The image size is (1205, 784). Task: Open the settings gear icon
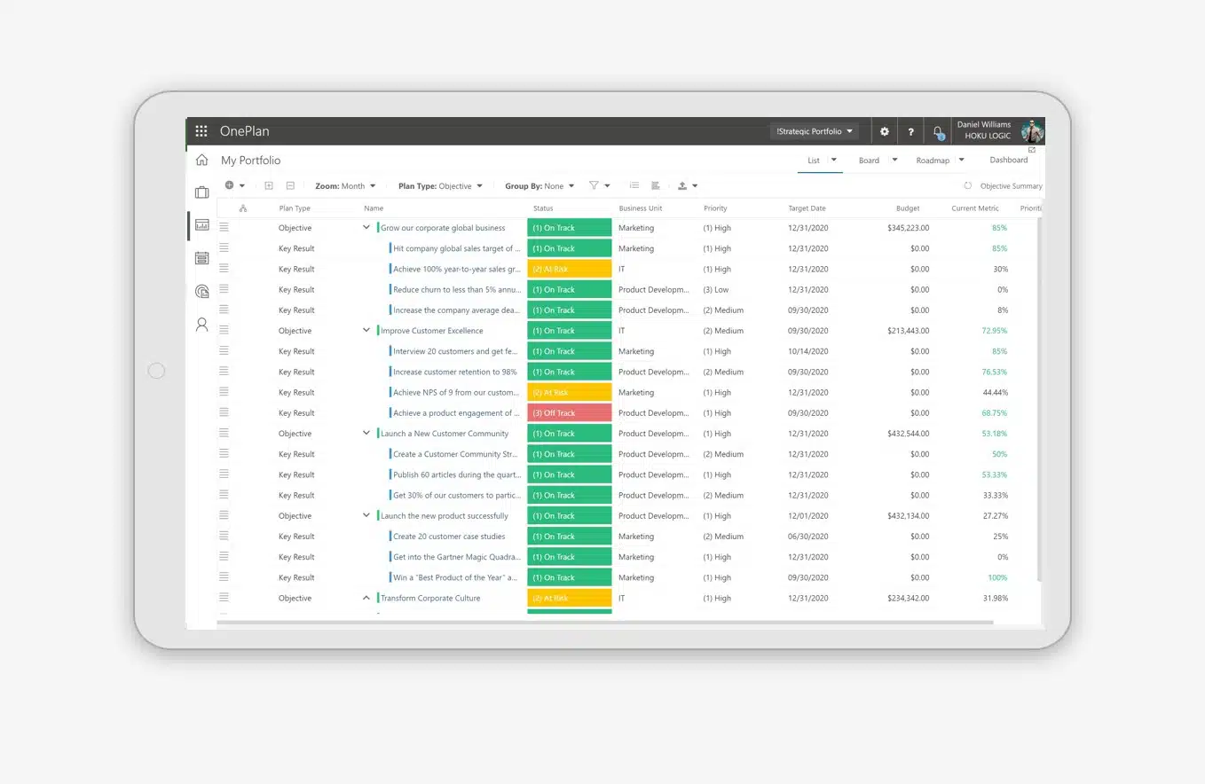click(884, 131)
